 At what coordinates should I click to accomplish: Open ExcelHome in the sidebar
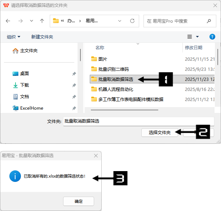[31, 108]
